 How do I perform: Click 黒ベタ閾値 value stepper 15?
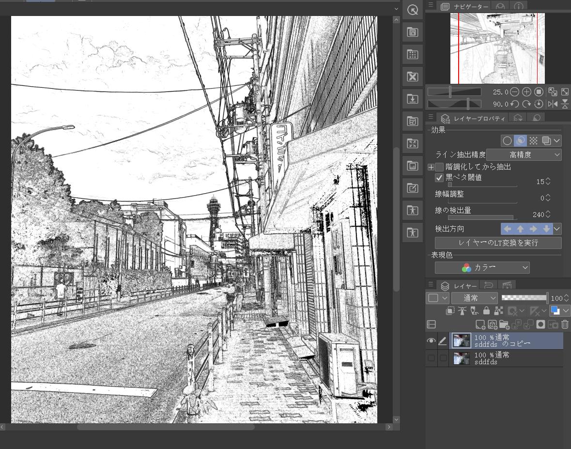[x=548, y=181]
